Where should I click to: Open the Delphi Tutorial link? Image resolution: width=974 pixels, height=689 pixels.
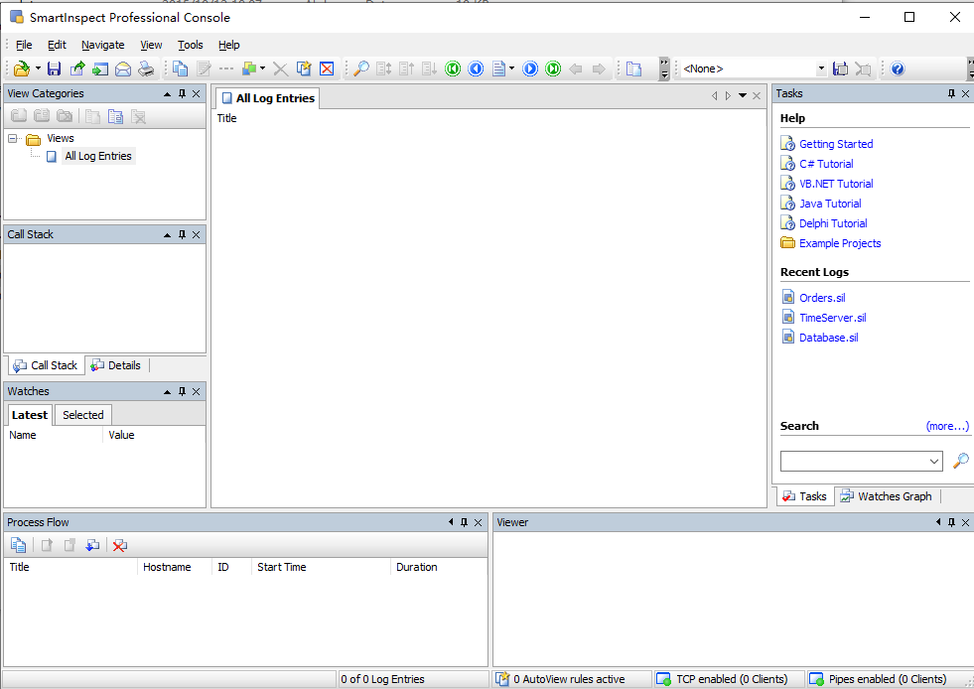coord(833,223)
